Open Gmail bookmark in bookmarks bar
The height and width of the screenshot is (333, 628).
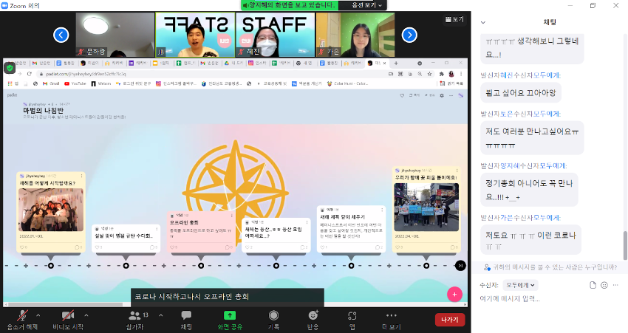51,83
